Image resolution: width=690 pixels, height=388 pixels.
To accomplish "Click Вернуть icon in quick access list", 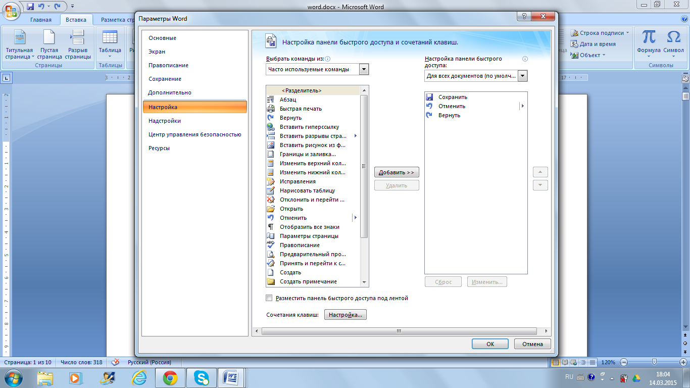I will tap(429, 115).
